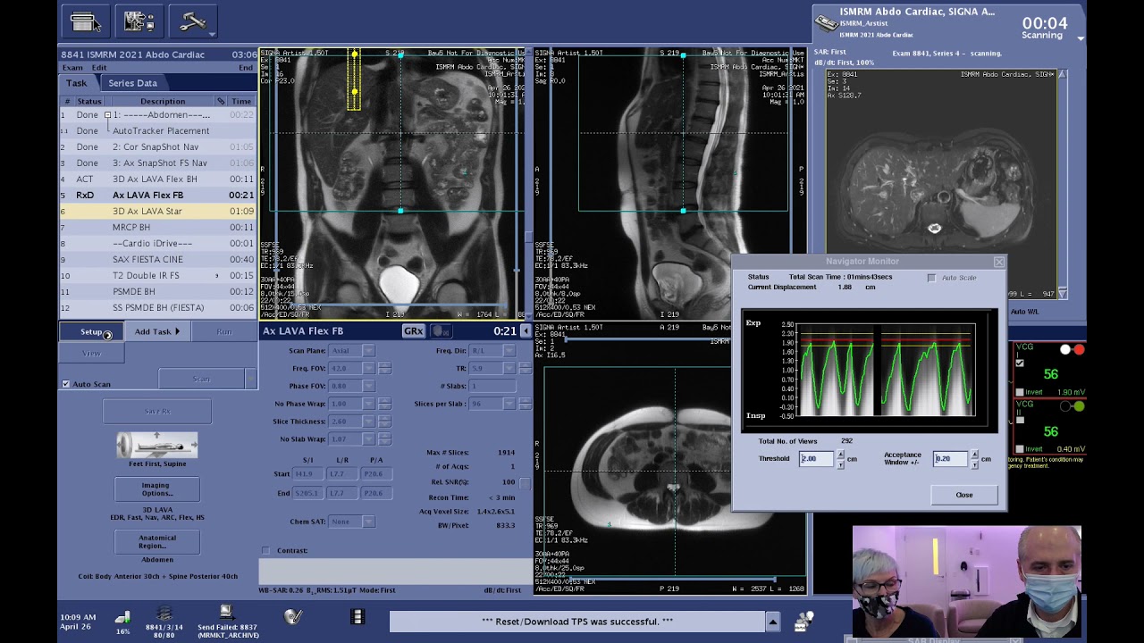Open the Edit menu
Screen dimensions: 1144x643
click(x=99, y=68)
